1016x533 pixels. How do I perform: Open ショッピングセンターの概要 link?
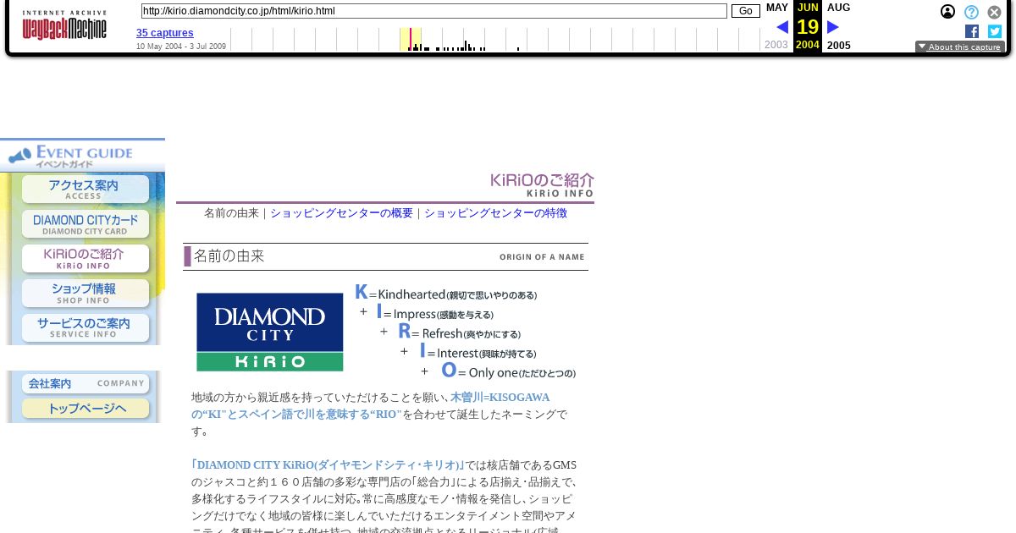[x=342, y=213]
